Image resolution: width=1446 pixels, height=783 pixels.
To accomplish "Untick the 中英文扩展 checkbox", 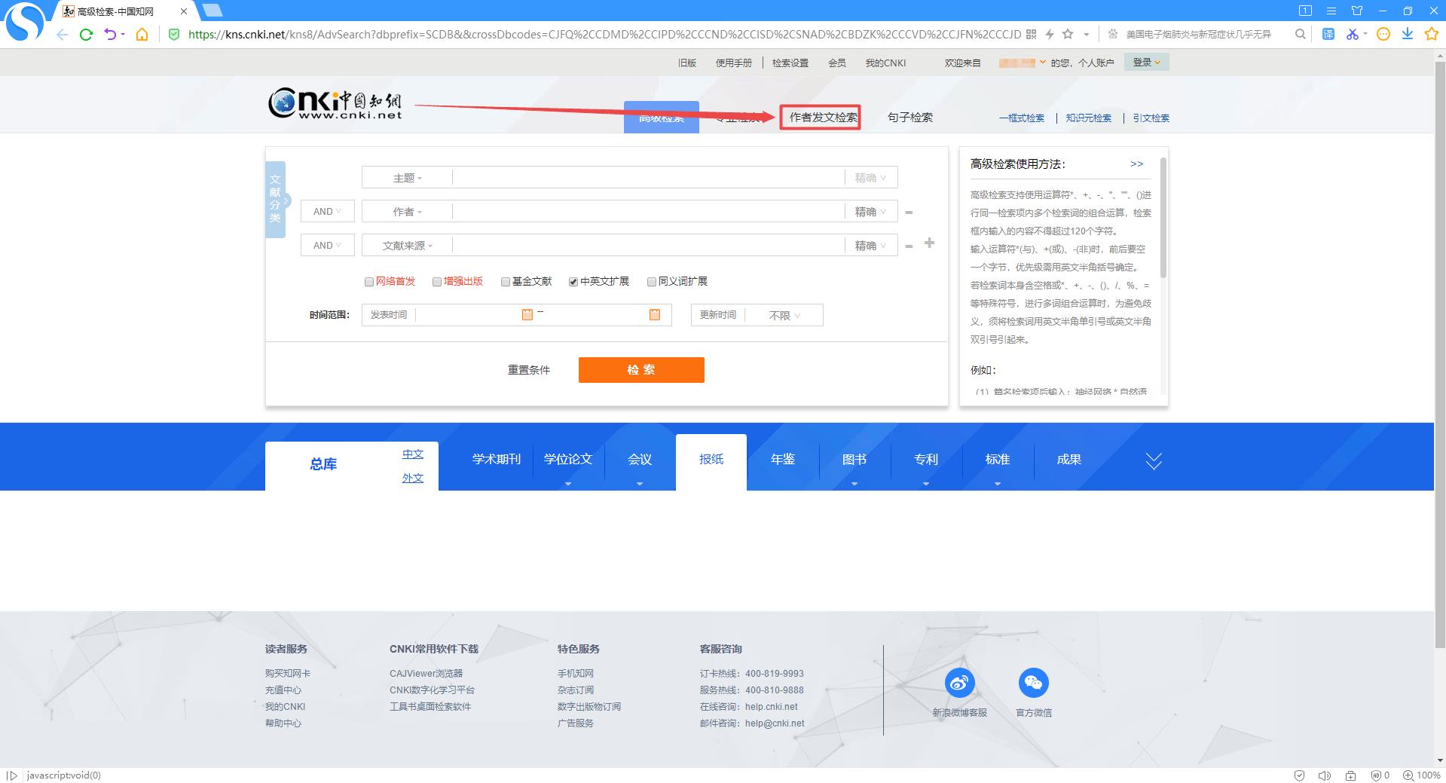I will (573, 282).
